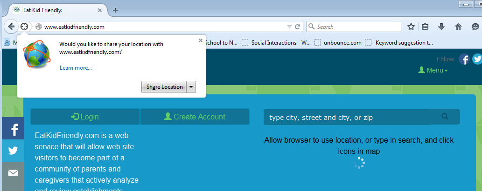Image resolution: width=482 pixels, height=191 pixels.
Task: Share via the sidebar Twitter button
Action: [13, 151]
